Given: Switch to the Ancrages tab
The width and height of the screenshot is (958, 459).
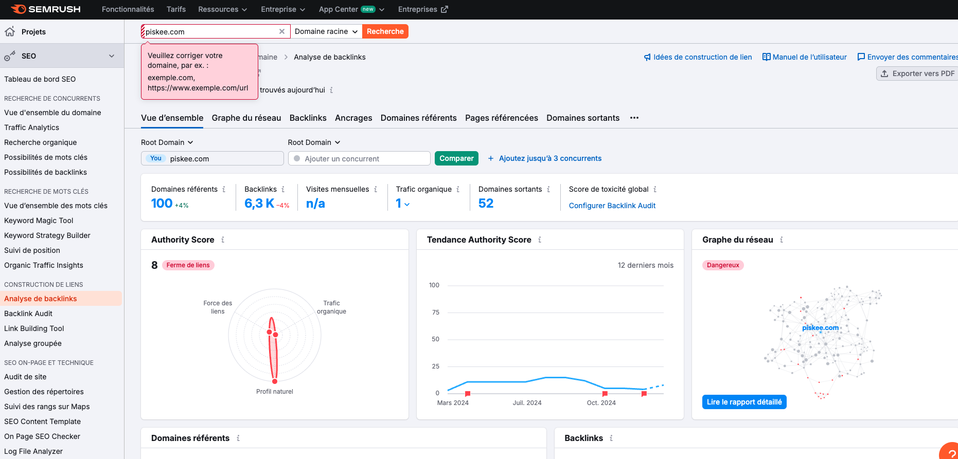Looking at the screenshot, I should (353, 118).
